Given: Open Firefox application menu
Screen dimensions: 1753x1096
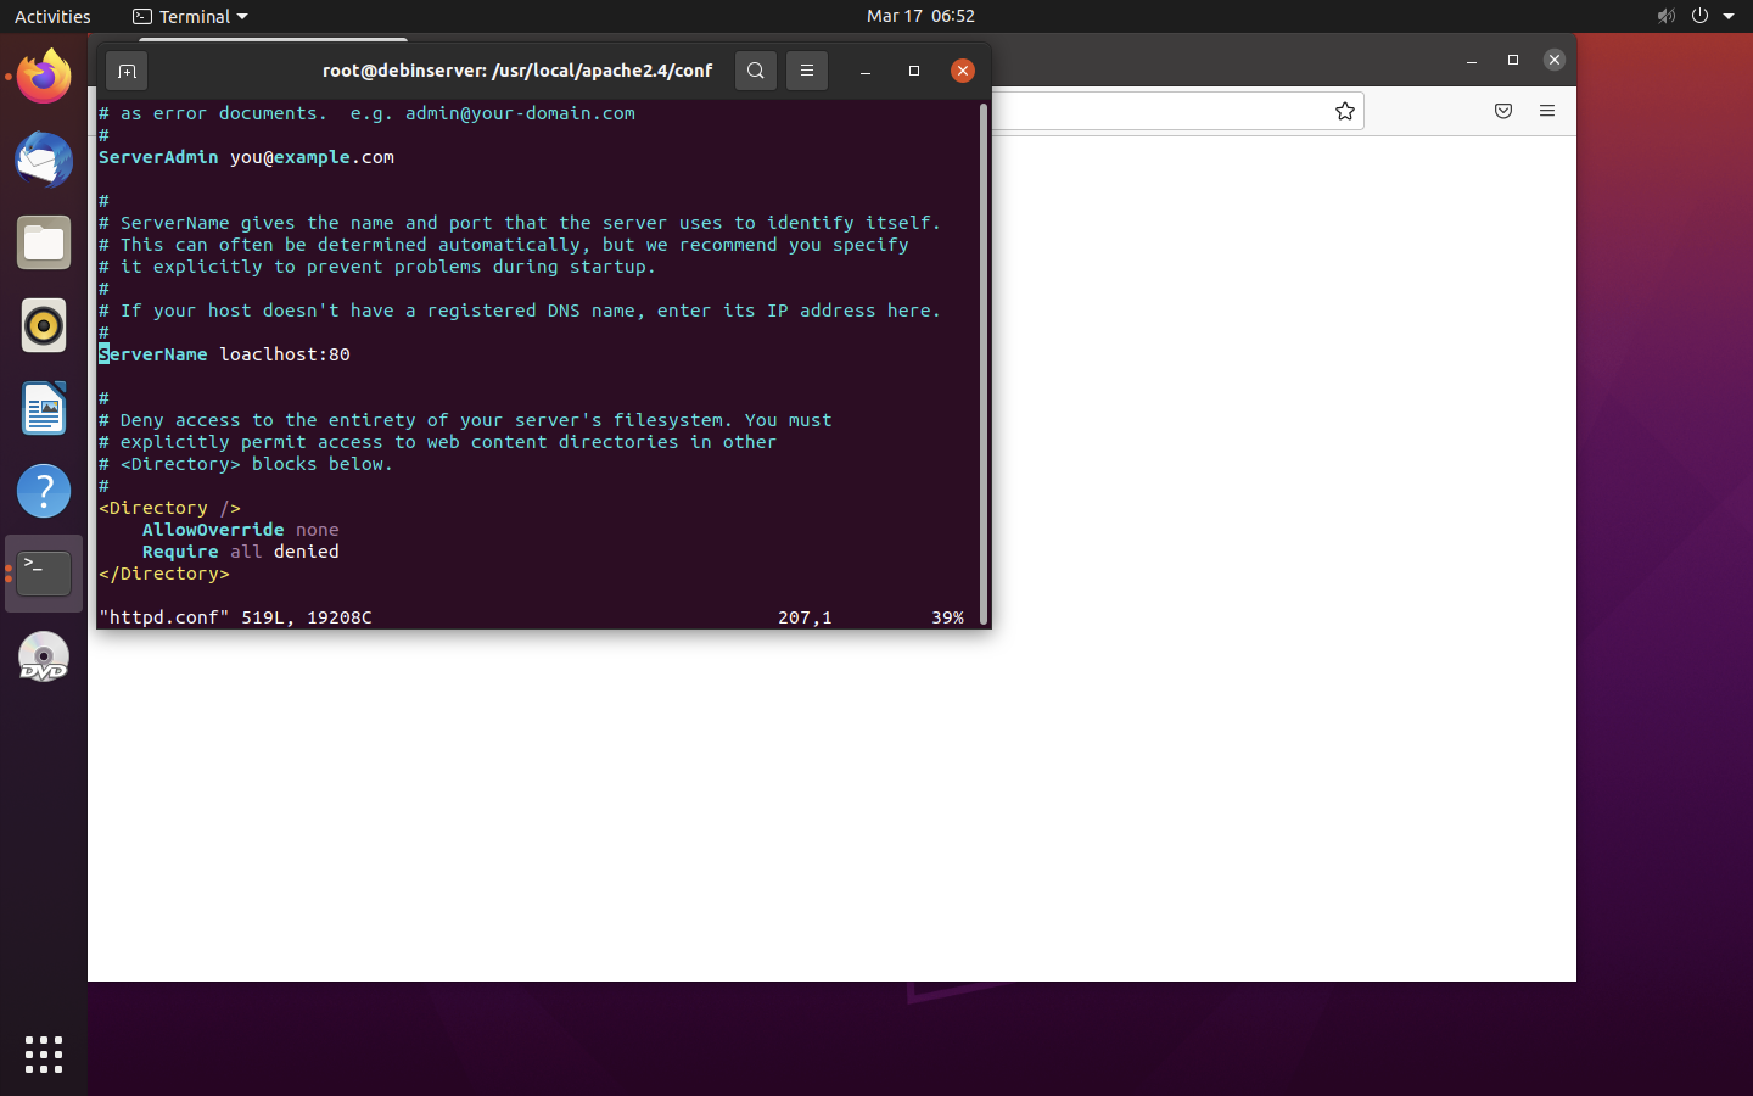Looking at the screenshot, I should point(1547,111).
